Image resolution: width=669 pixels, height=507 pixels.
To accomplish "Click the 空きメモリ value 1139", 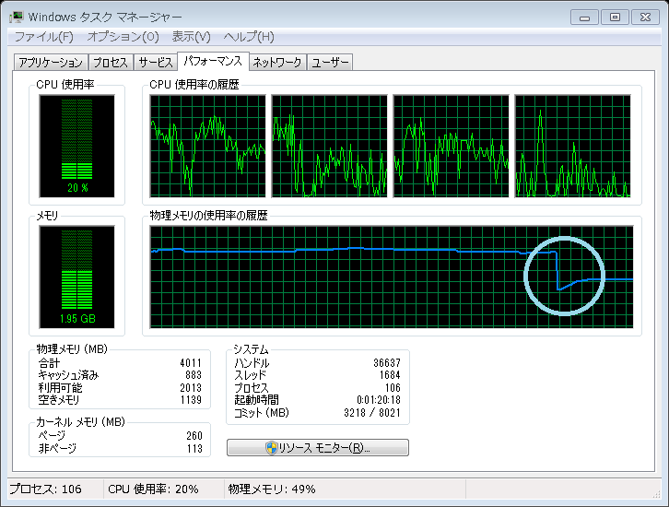I will pos(191,400).
